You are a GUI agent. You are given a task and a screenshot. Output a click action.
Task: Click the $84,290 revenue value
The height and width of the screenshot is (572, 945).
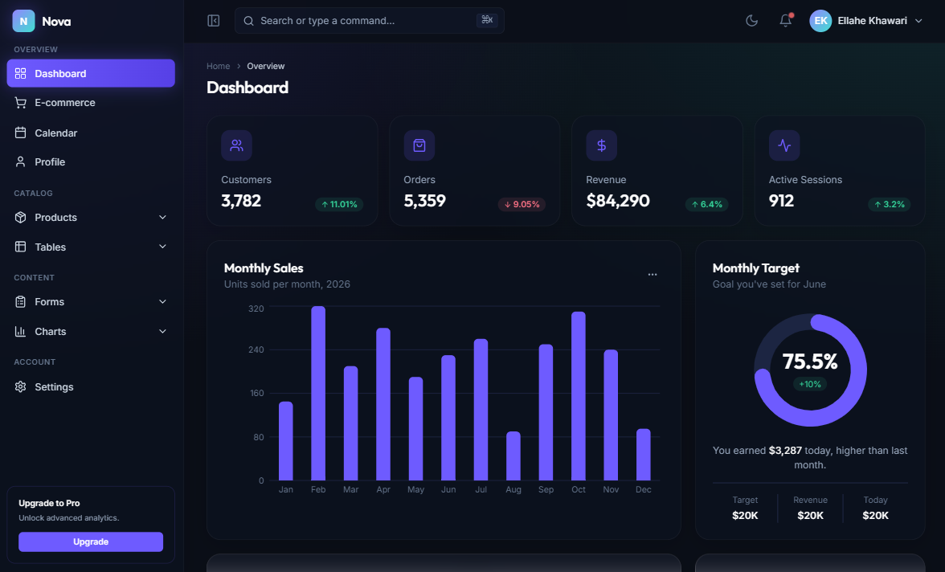(618, 201)
